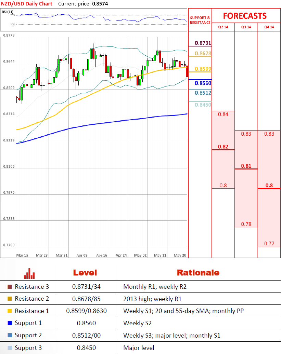Screen dimensions: 281x354
Task: Click the May 02 date axis label
Action: click(x=140, y=255)
